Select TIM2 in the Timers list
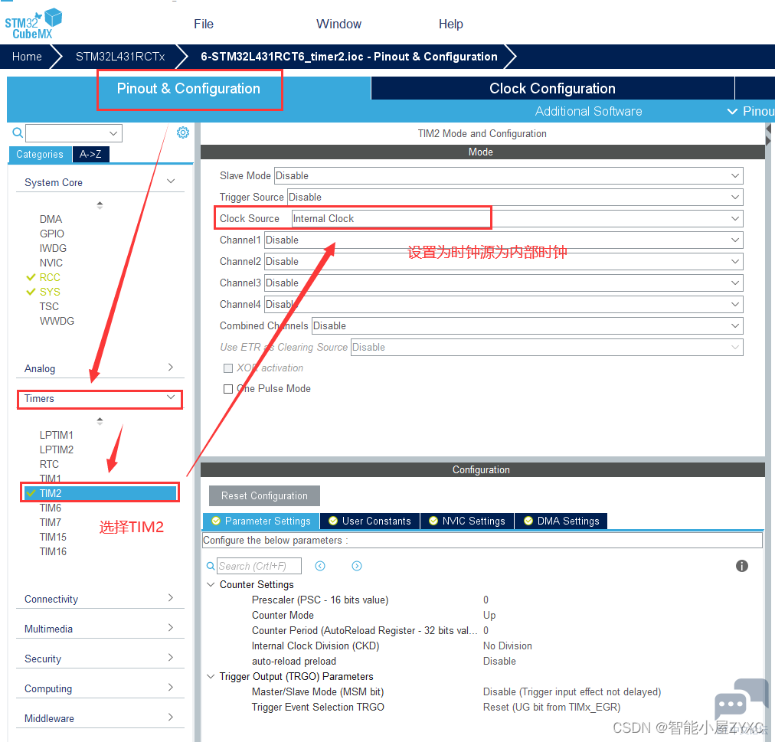Viewport: 775px width, 742px height. pyautogui.click(x=100, y=493)
